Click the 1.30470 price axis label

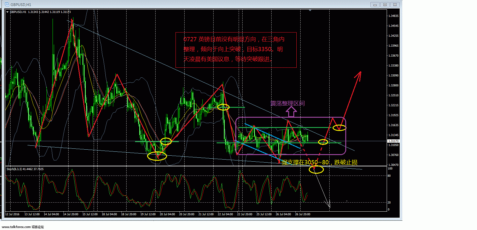click(393, 165)
